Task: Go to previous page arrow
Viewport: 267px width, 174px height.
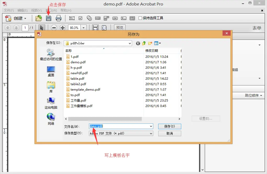Action: coord(8,28)
